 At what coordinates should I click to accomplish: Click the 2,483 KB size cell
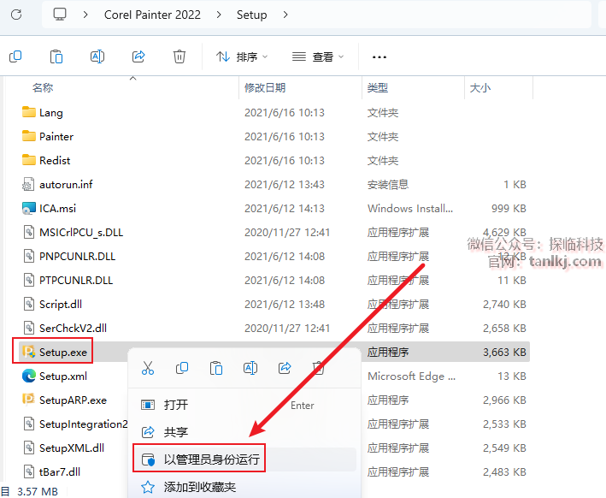[x=504, y=472]
